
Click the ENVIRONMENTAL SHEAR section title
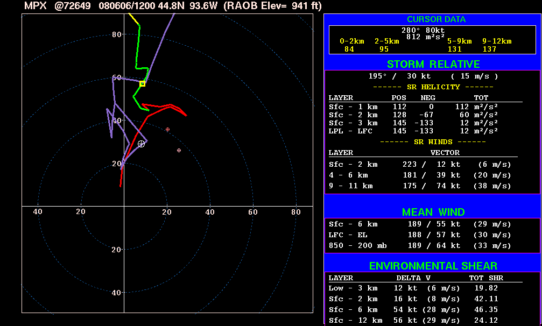[x=433, y=266]
